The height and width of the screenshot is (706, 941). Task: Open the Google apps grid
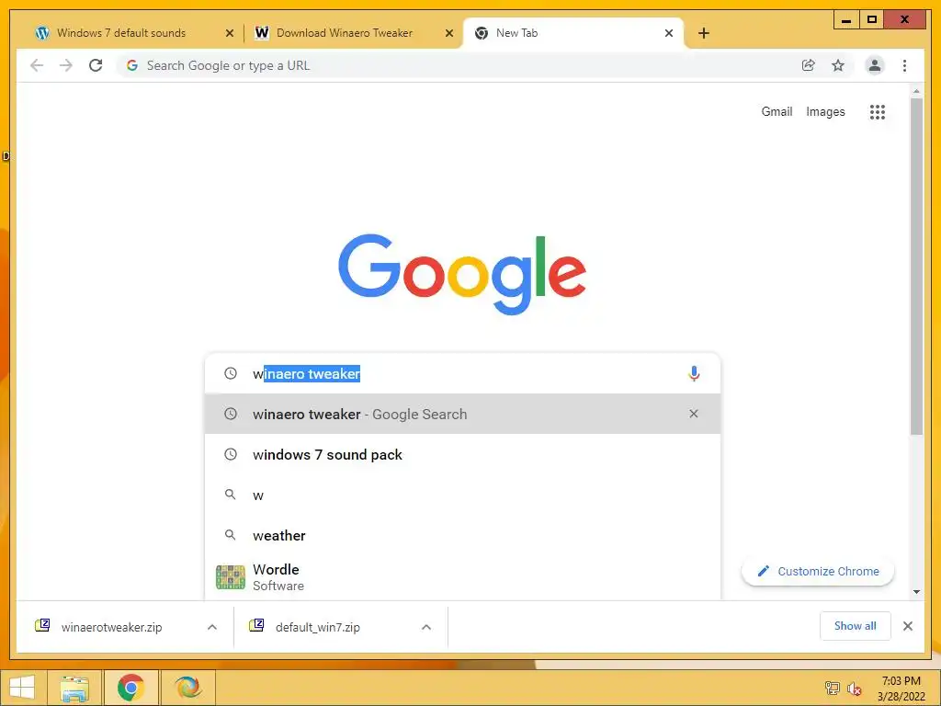pos(878,111)
